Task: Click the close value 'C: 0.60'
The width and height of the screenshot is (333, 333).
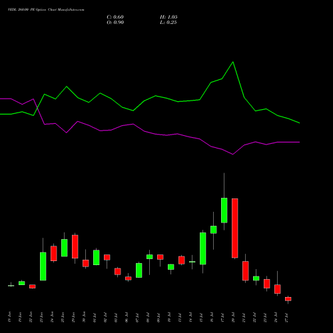Action: tap(115, 17)
